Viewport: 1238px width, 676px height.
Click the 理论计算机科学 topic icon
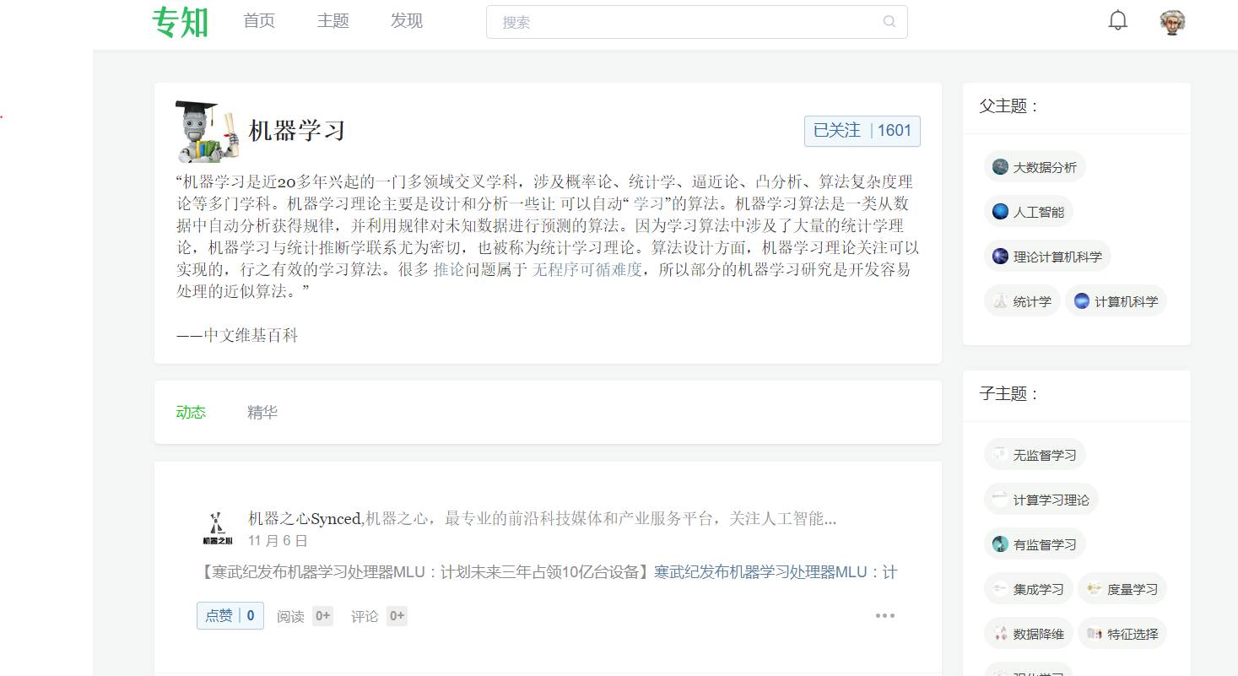pyautogui.click(x=1000, y=257)
